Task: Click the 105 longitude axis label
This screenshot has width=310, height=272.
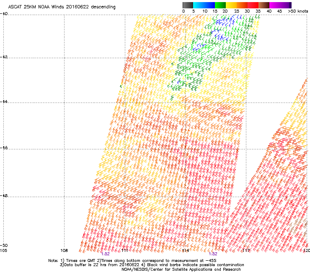Action: point(3,251)
